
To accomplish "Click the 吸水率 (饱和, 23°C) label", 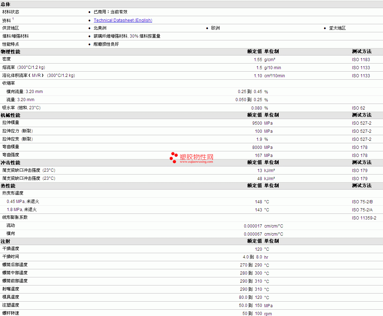I will [x=21, y=107].
